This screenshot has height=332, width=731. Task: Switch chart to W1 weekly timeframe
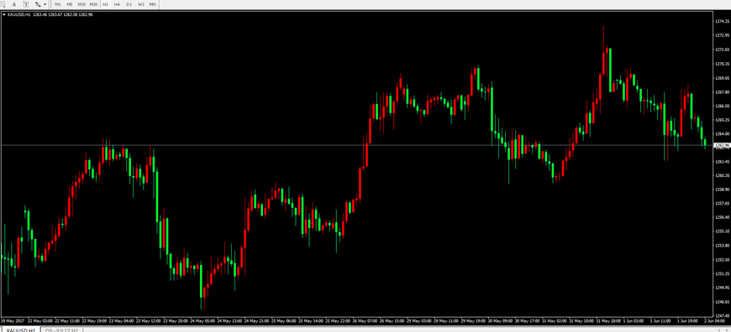[x=141, y=4]
